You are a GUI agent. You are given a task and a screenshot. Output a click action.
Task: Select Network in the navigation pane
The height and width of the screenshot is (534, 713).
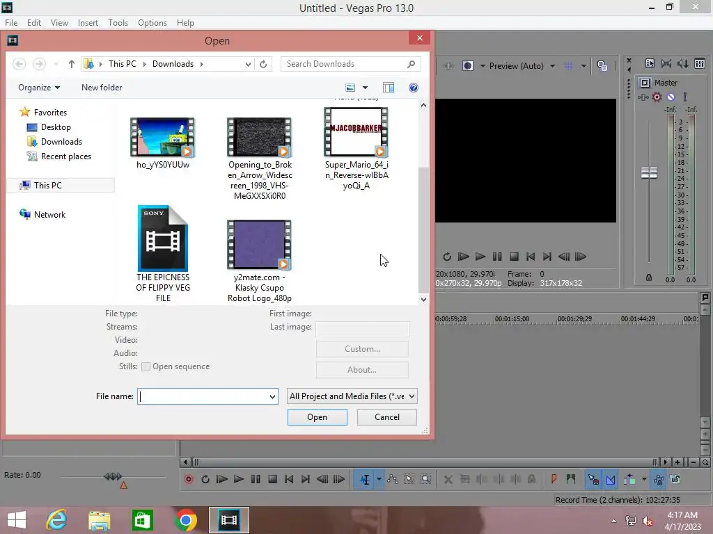[x=49, y=215]
